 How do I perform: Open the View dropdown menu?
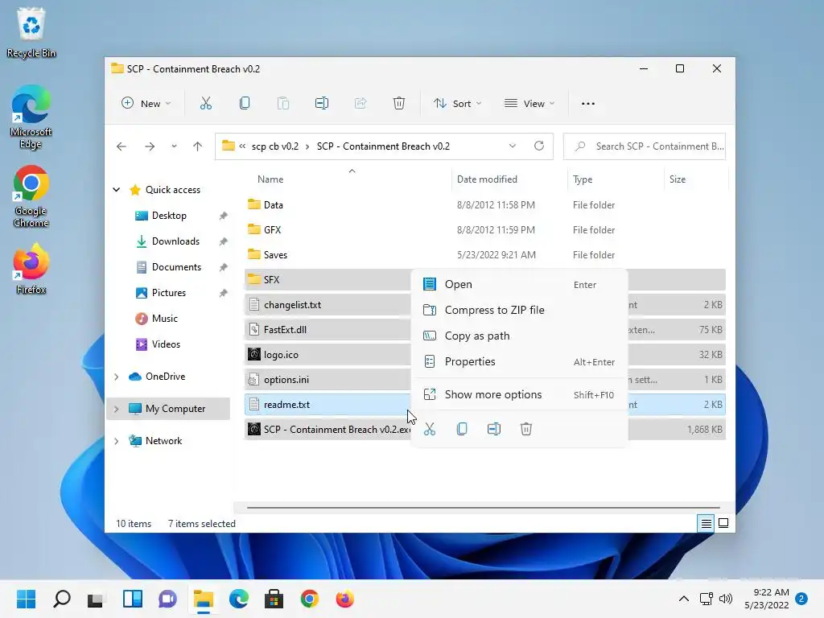pos(529,104)
